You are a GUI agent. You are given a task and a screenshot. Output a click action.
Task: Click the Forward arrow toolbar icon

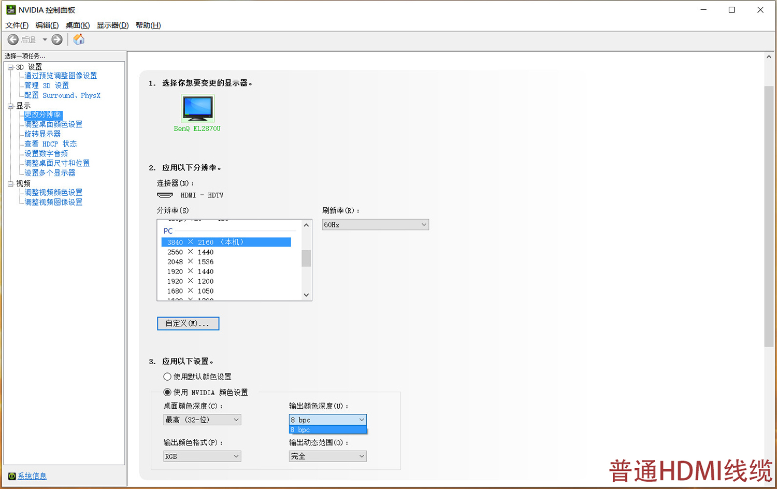[57, 39]
